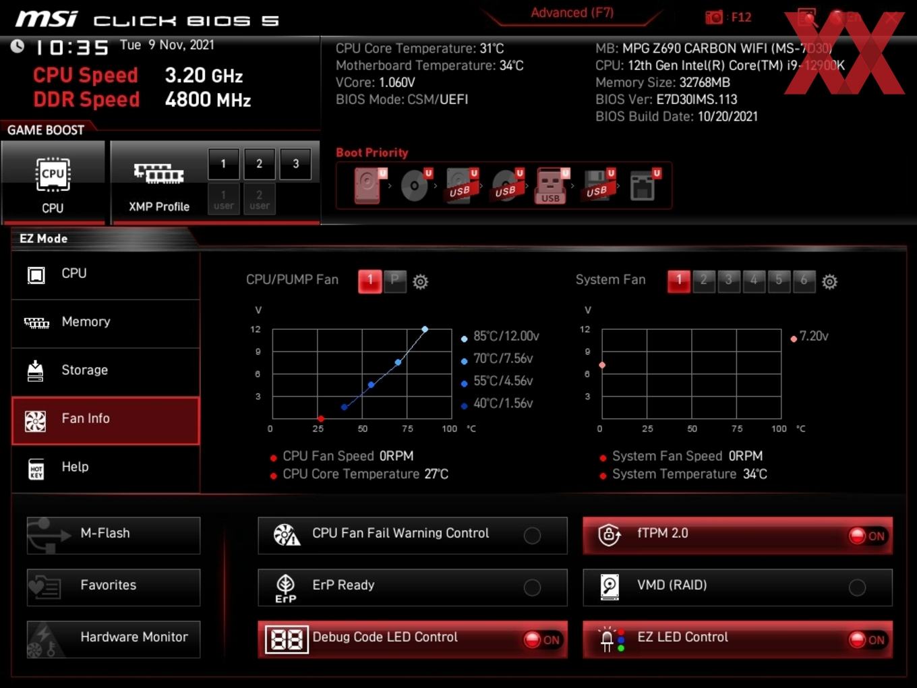The width and height of the screenshot is (917, 688).
Task: Click the red CPU fan curve start point
Action: (320, 419)
